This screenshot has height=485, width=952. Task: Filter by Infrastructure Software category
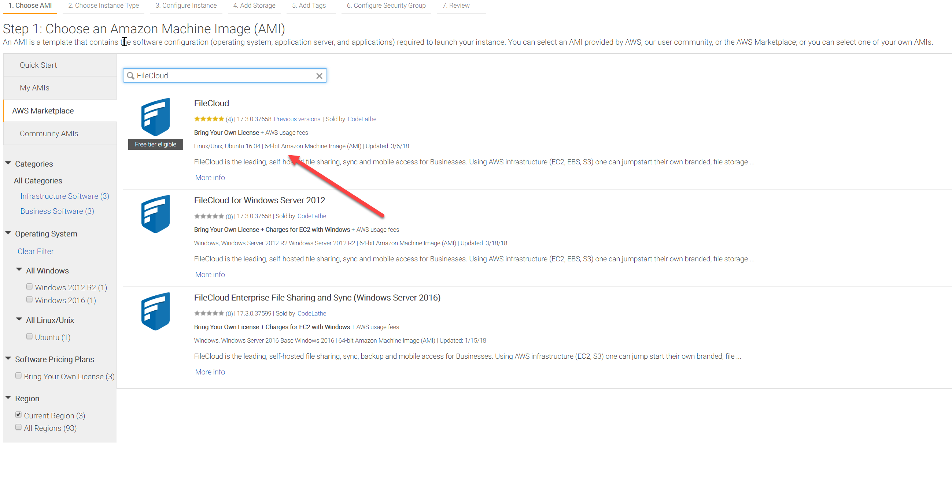click(64, 196)
